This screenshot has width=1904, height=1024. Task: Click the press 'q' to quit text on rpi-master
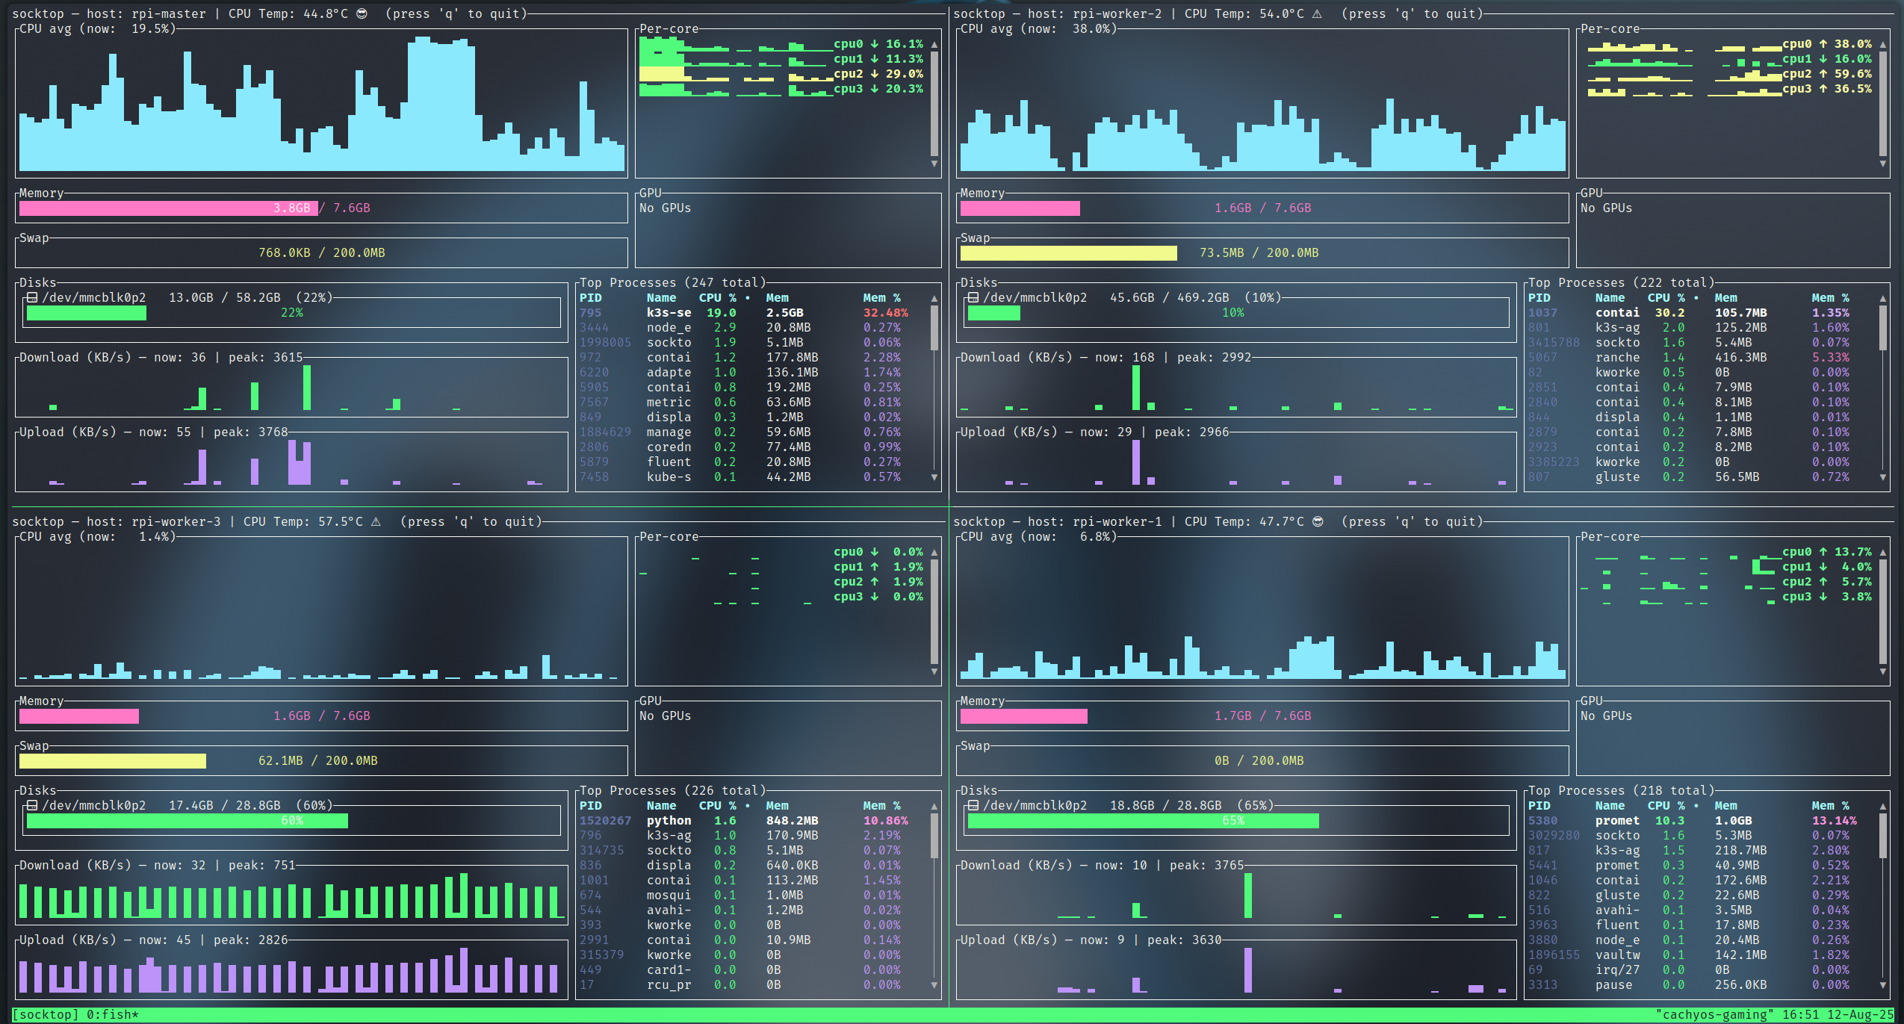click(456, 13)
